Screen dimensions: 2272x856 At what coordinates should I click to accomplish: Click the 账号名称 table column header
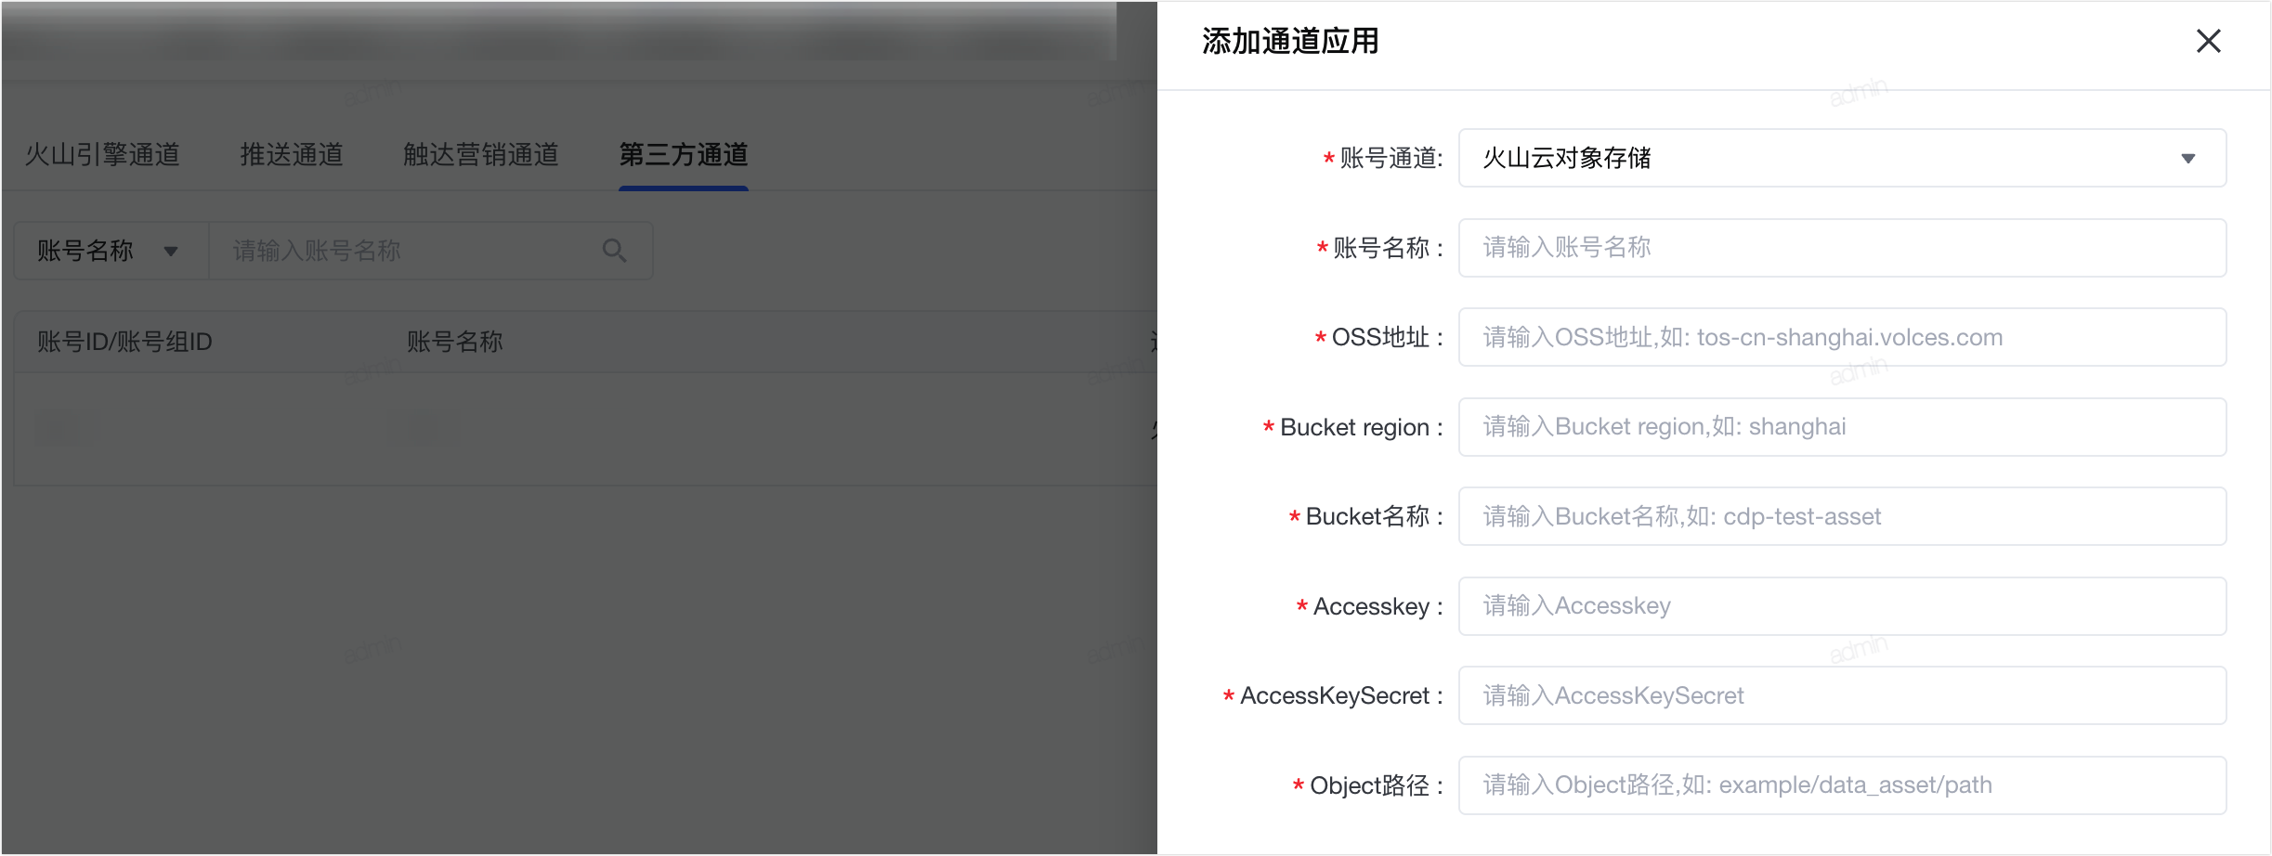coord(455,342)
